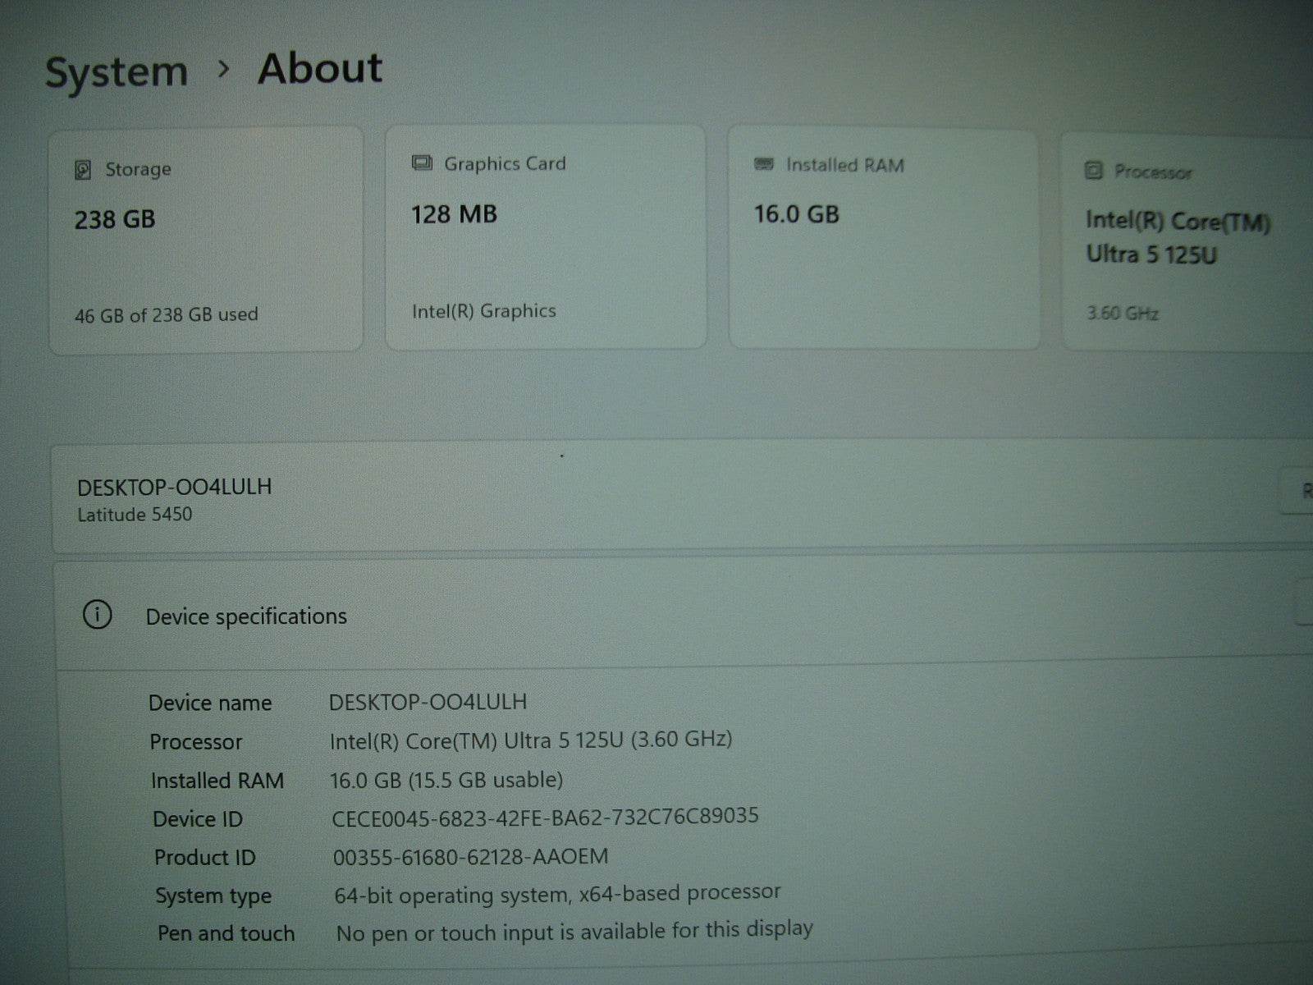Click the "46 GB of 238 GB used" text

point(167,314)
